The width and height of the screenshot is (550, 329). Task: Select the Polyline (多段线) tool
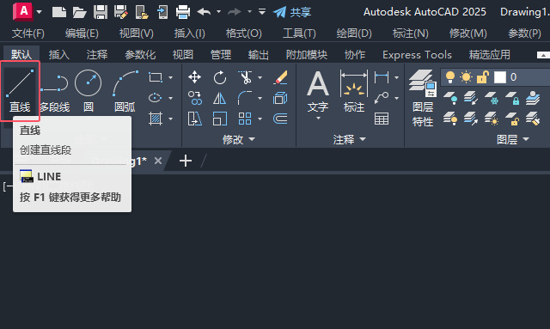55,90
